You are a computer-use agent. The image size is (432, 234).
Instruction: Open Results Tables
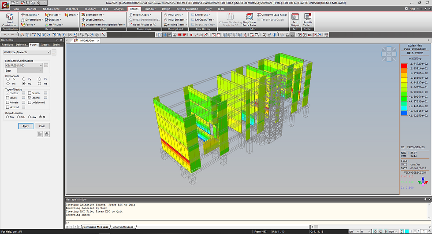308,20
